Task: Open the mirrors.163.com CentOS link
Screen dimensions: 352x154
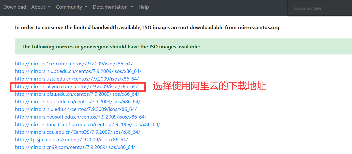Action: tap(74, 64)
